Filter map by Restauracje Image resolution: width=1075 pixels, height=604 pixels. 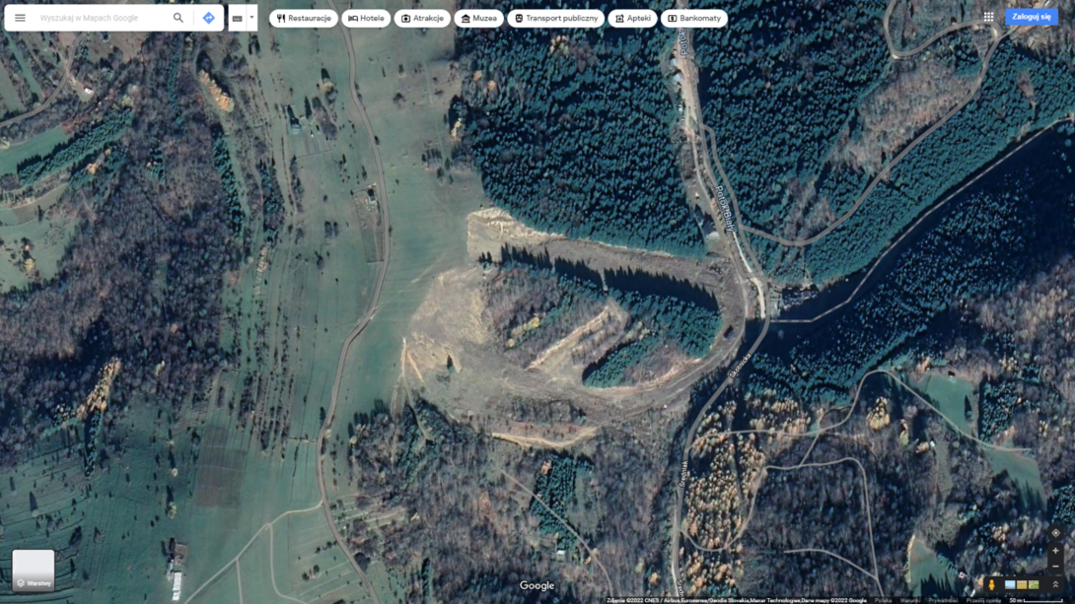(304, 19)
